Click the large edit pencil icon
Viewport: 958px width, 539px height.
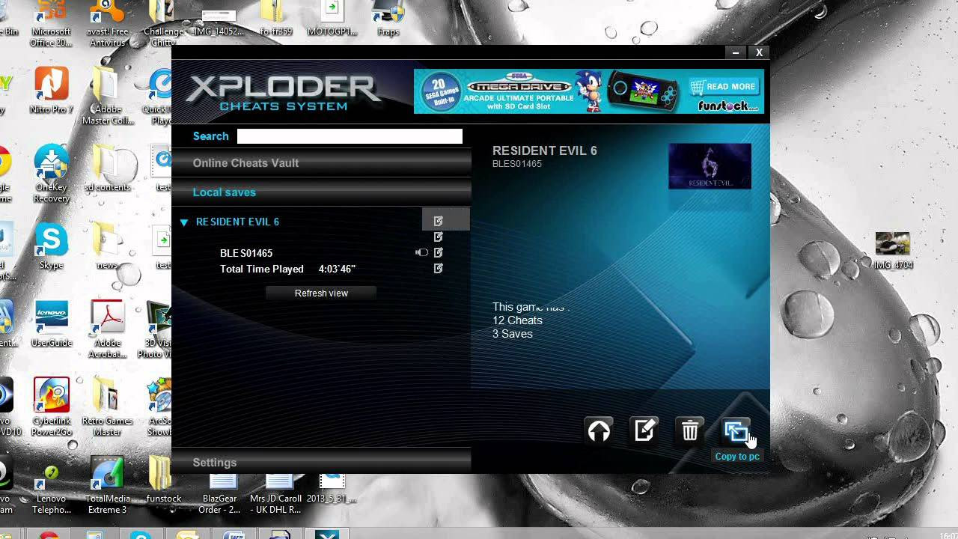644,430
